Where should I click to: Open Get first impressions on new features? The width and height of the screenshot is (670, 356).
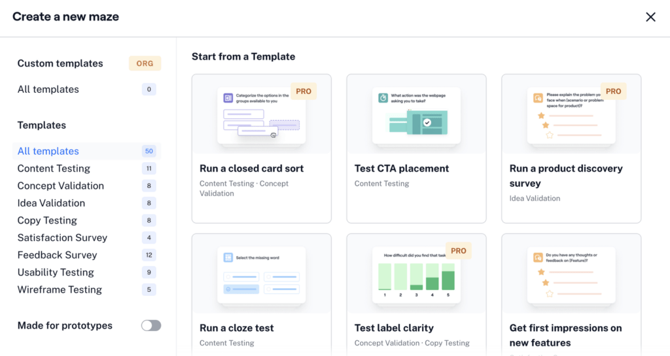[571, 295]
